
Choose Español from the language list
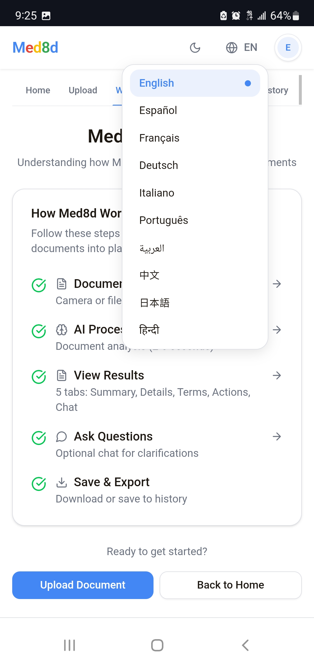click(158, 110)
